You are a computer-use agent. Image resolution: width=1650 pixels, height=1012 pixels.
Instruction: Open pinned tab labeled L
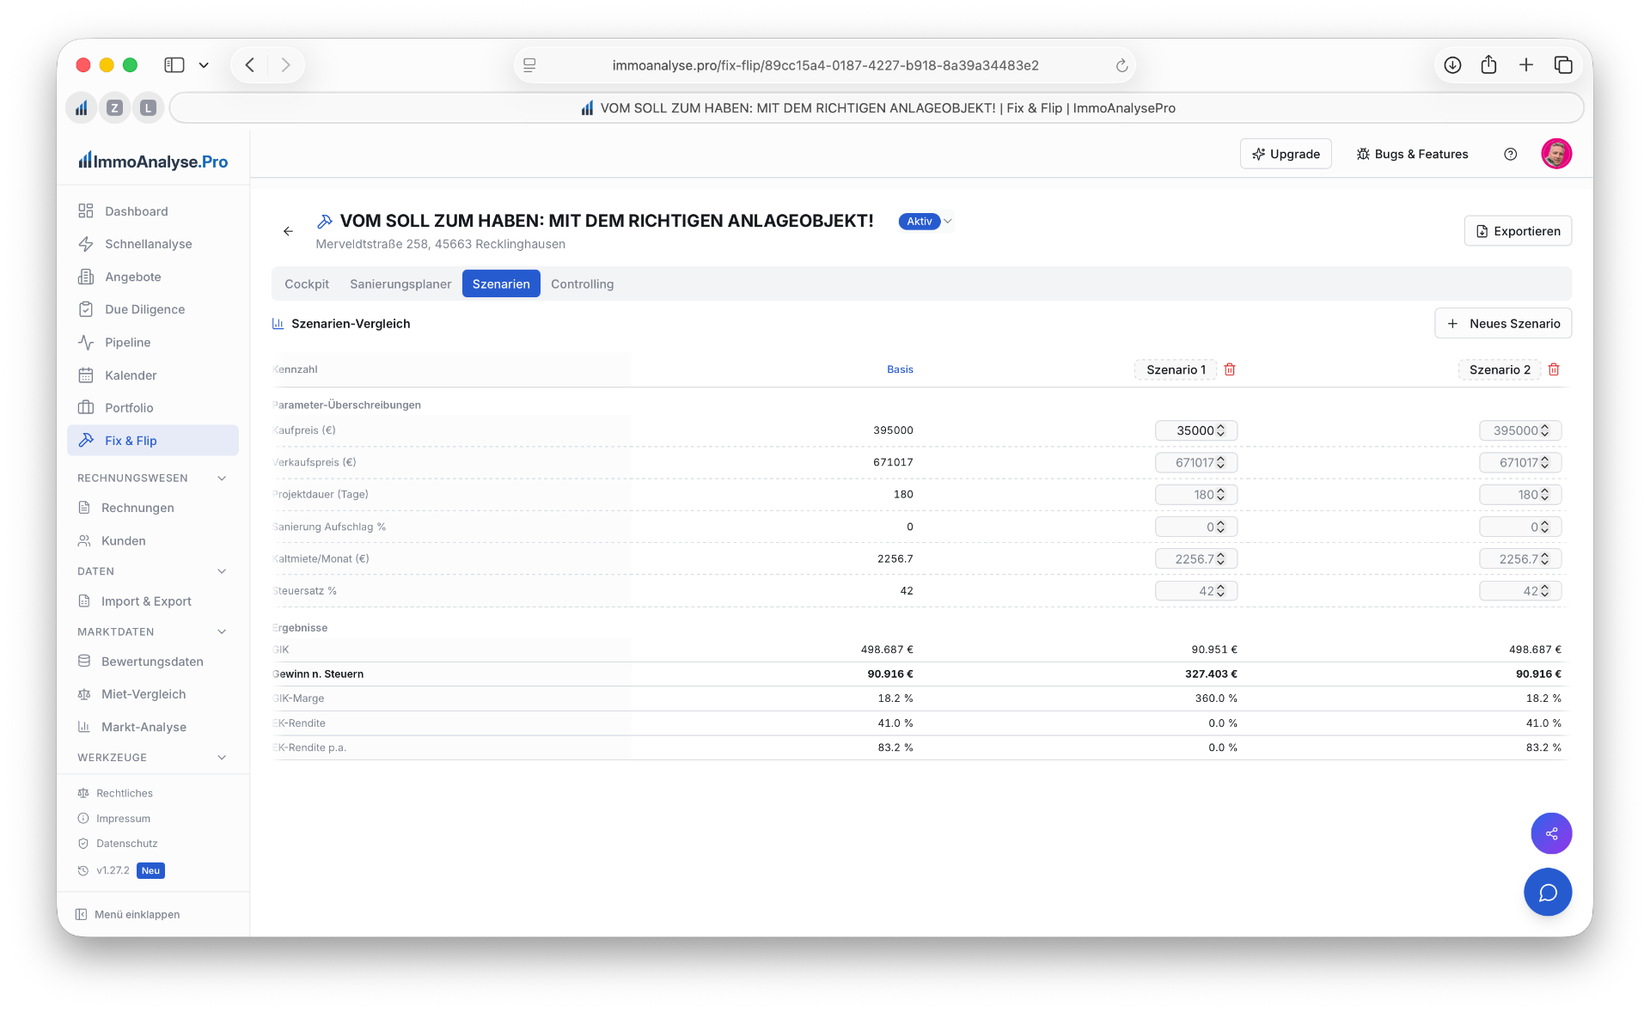tap(148, 108)
